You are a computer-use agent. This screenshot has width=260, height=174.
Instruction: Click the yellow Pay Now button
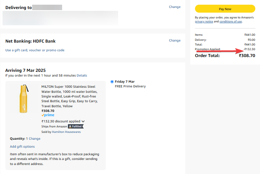(x=225, y=9)
